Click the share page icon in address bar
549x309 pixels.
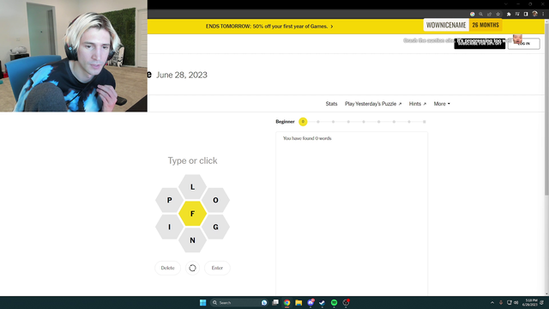pos(490,14)
